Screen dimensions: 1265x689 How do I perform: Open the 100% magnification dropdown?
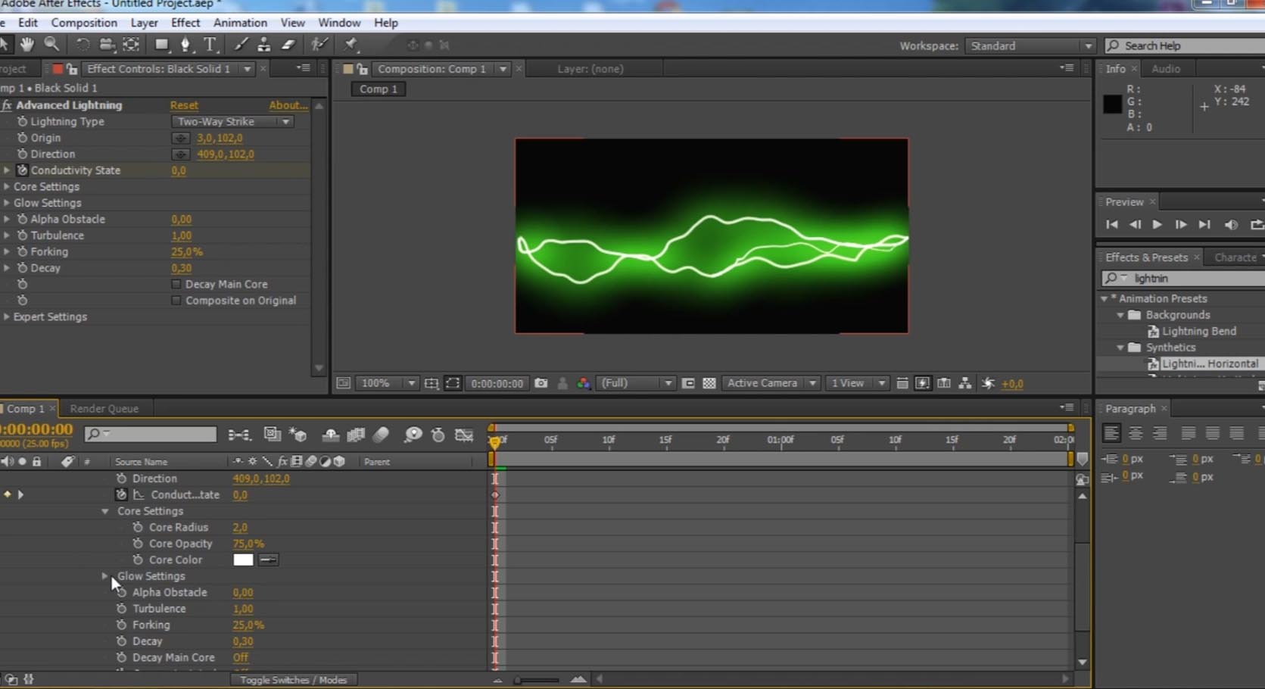(x=387, y=383)
